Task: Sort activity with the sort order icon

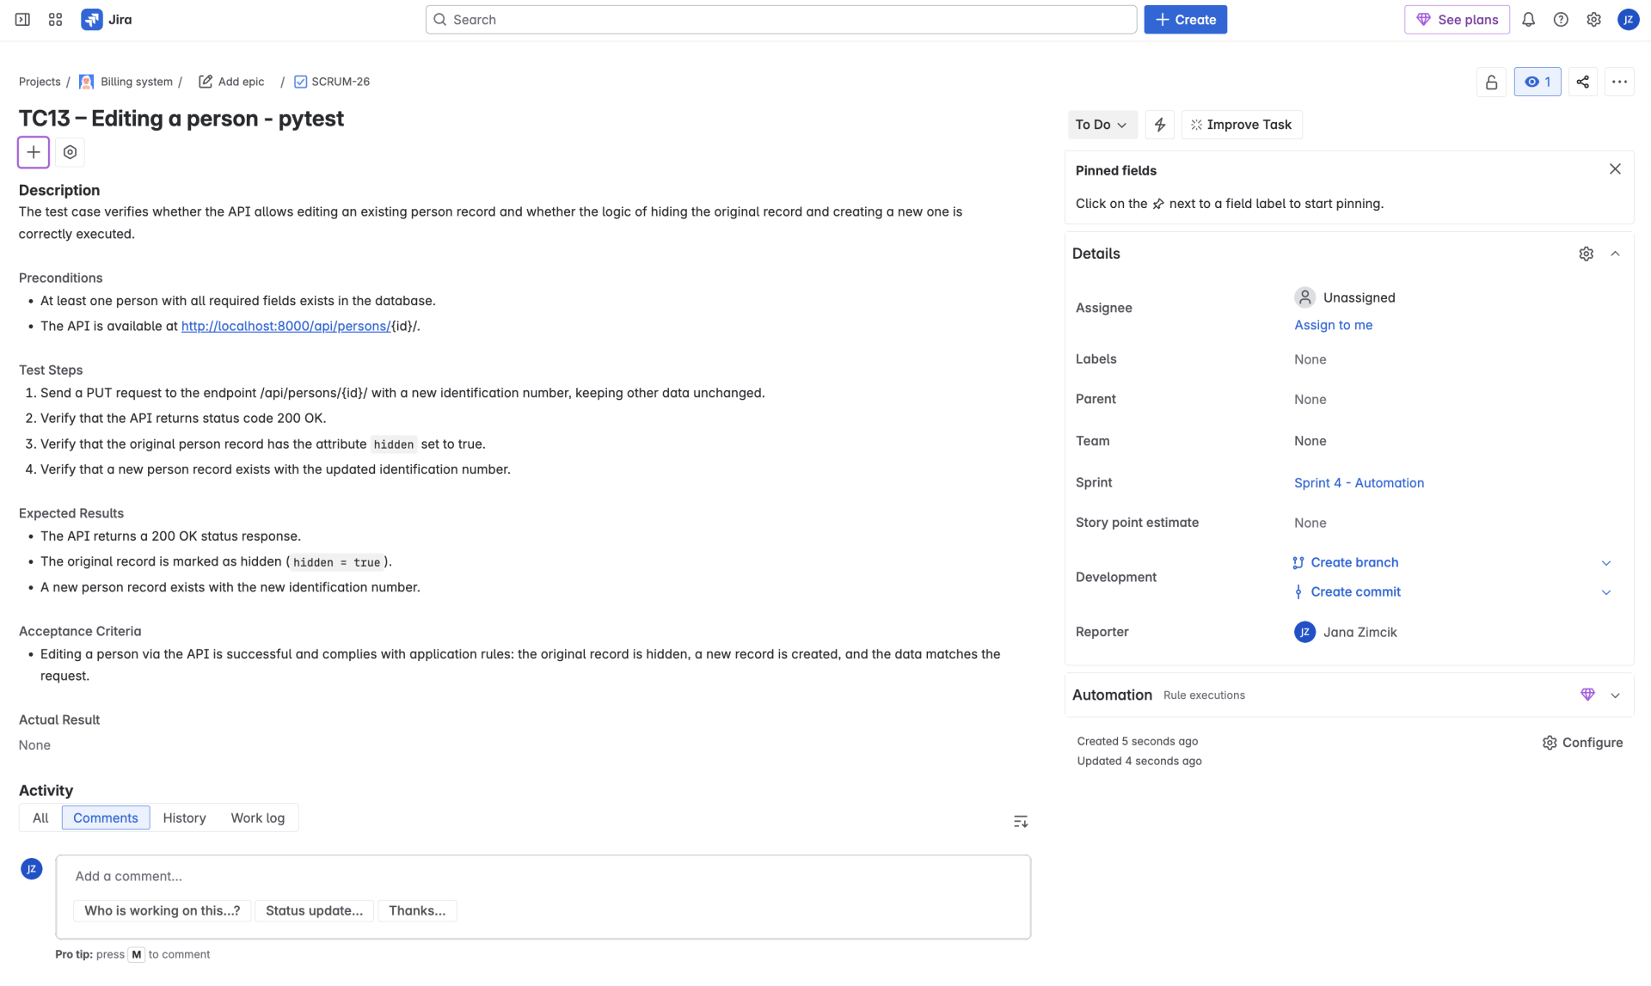Action: (1020, 822)
